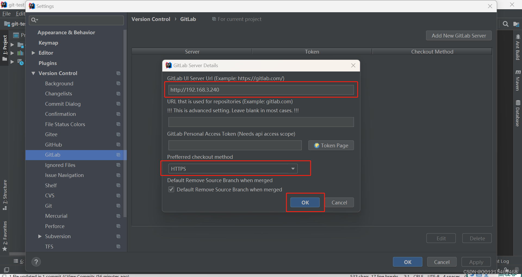The height and width of the screenshot is (277, 522).
Task: Click Add New GitLab Server button
Action: coord(459,36)
